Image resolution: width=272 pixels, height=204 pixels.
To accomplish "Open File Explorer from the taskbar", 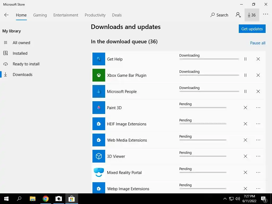I will tap(32, 198).
